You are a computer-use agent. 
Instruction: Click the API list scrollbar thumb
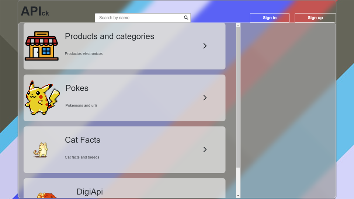pyautogui.click(x=238, y=97)
